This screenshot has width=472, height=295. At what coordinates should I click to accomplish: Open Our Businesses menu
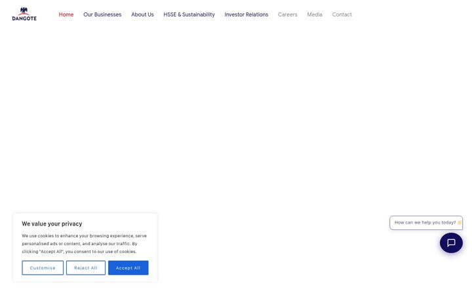[102, 14]
